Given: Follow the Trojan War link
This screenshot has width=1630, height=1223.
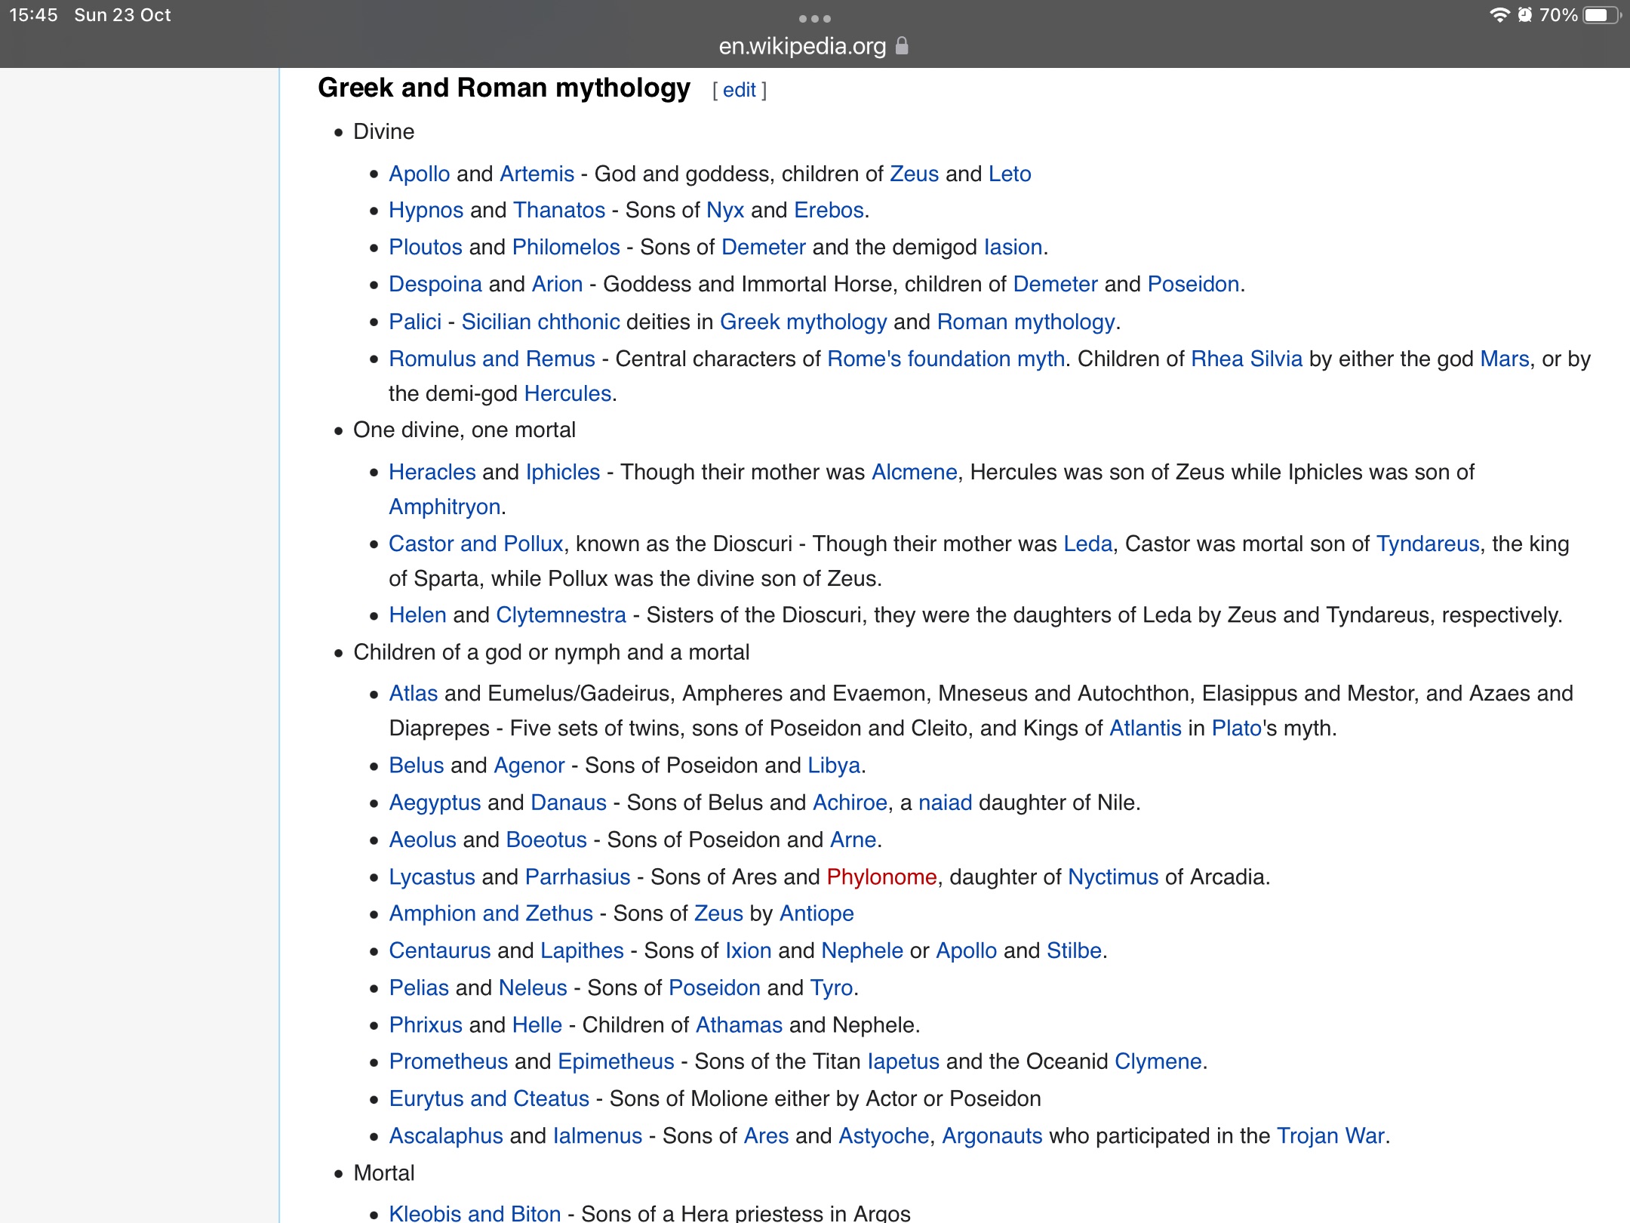Looking at the screenshot, I should click(x=1330, y=1135).
